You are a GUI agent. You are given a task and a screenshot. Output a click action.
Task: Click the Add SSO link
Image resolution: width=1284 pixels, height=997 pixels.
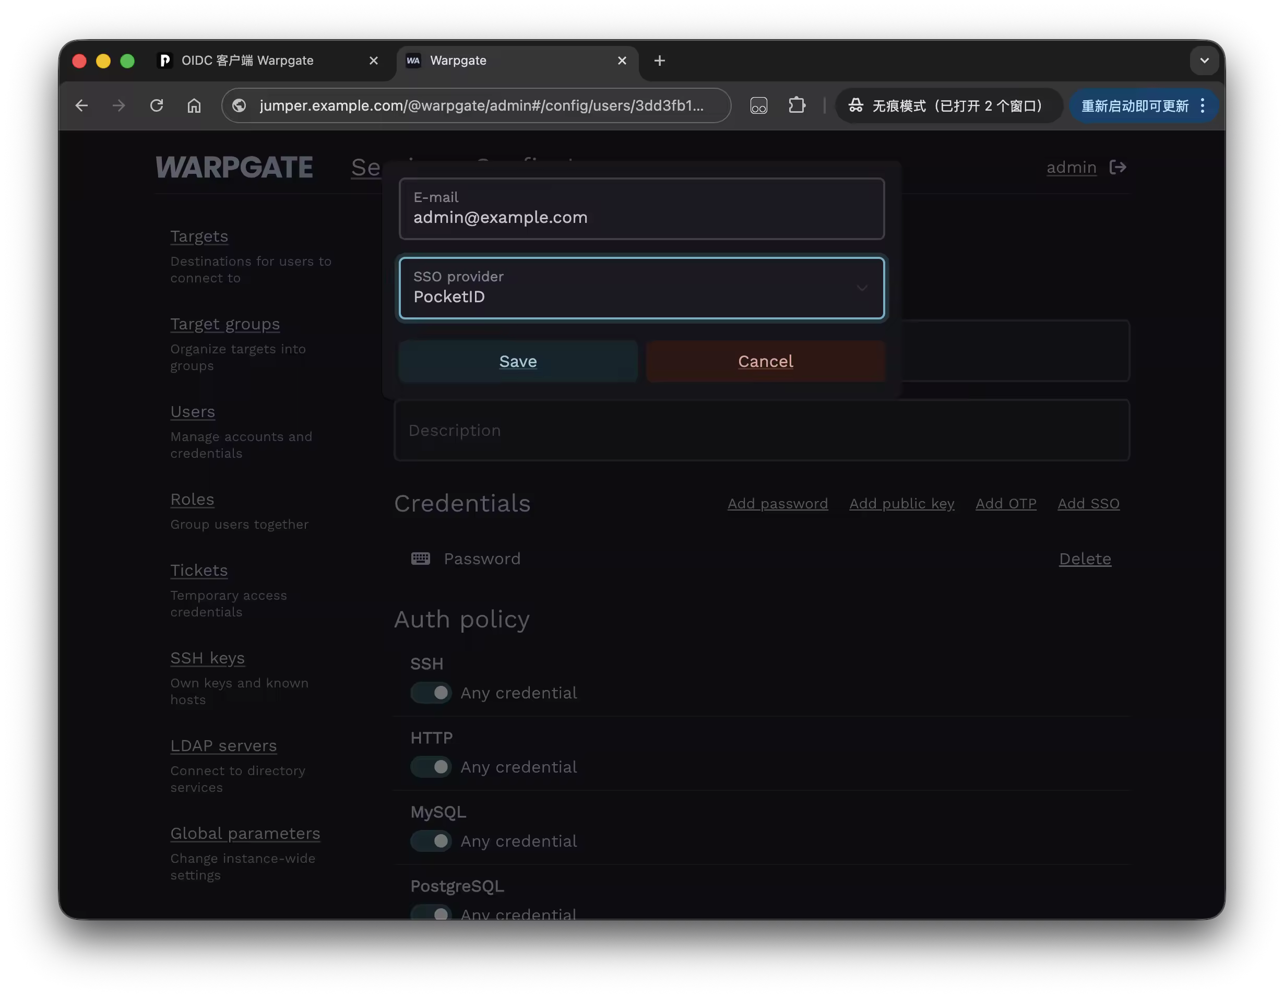pos(1088,504)
